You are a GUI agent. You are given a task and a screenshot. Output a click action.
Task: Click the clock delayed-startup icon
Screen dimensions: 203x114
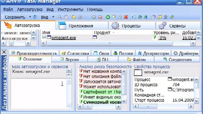(120, 17)
